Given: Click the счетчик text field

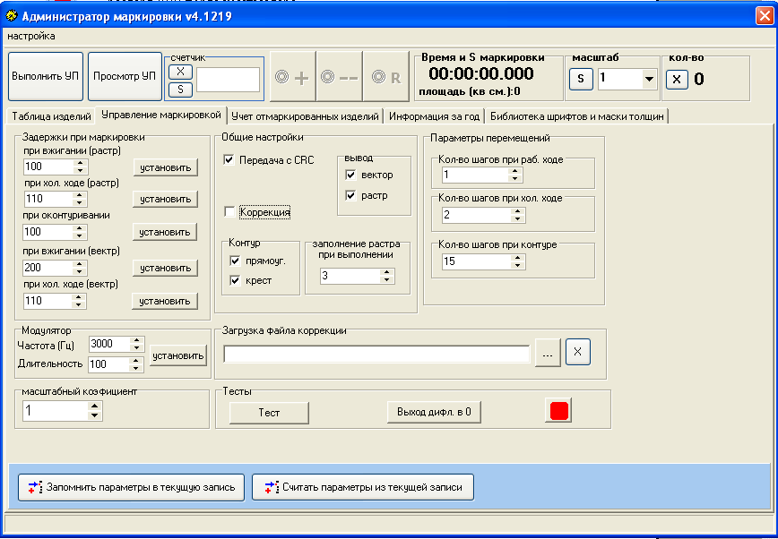Looking at the screenshot, I should tap(228, 80).
